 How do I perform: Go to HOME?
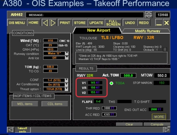tap(34, 23)
